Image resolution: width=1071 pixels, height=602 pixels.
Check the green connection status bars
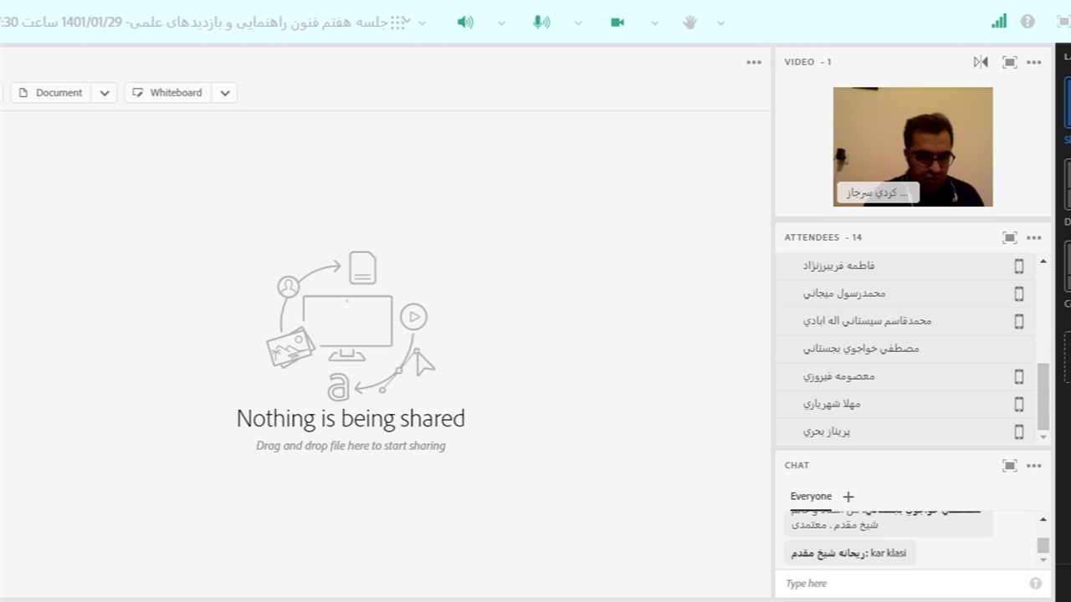(999, 22)
